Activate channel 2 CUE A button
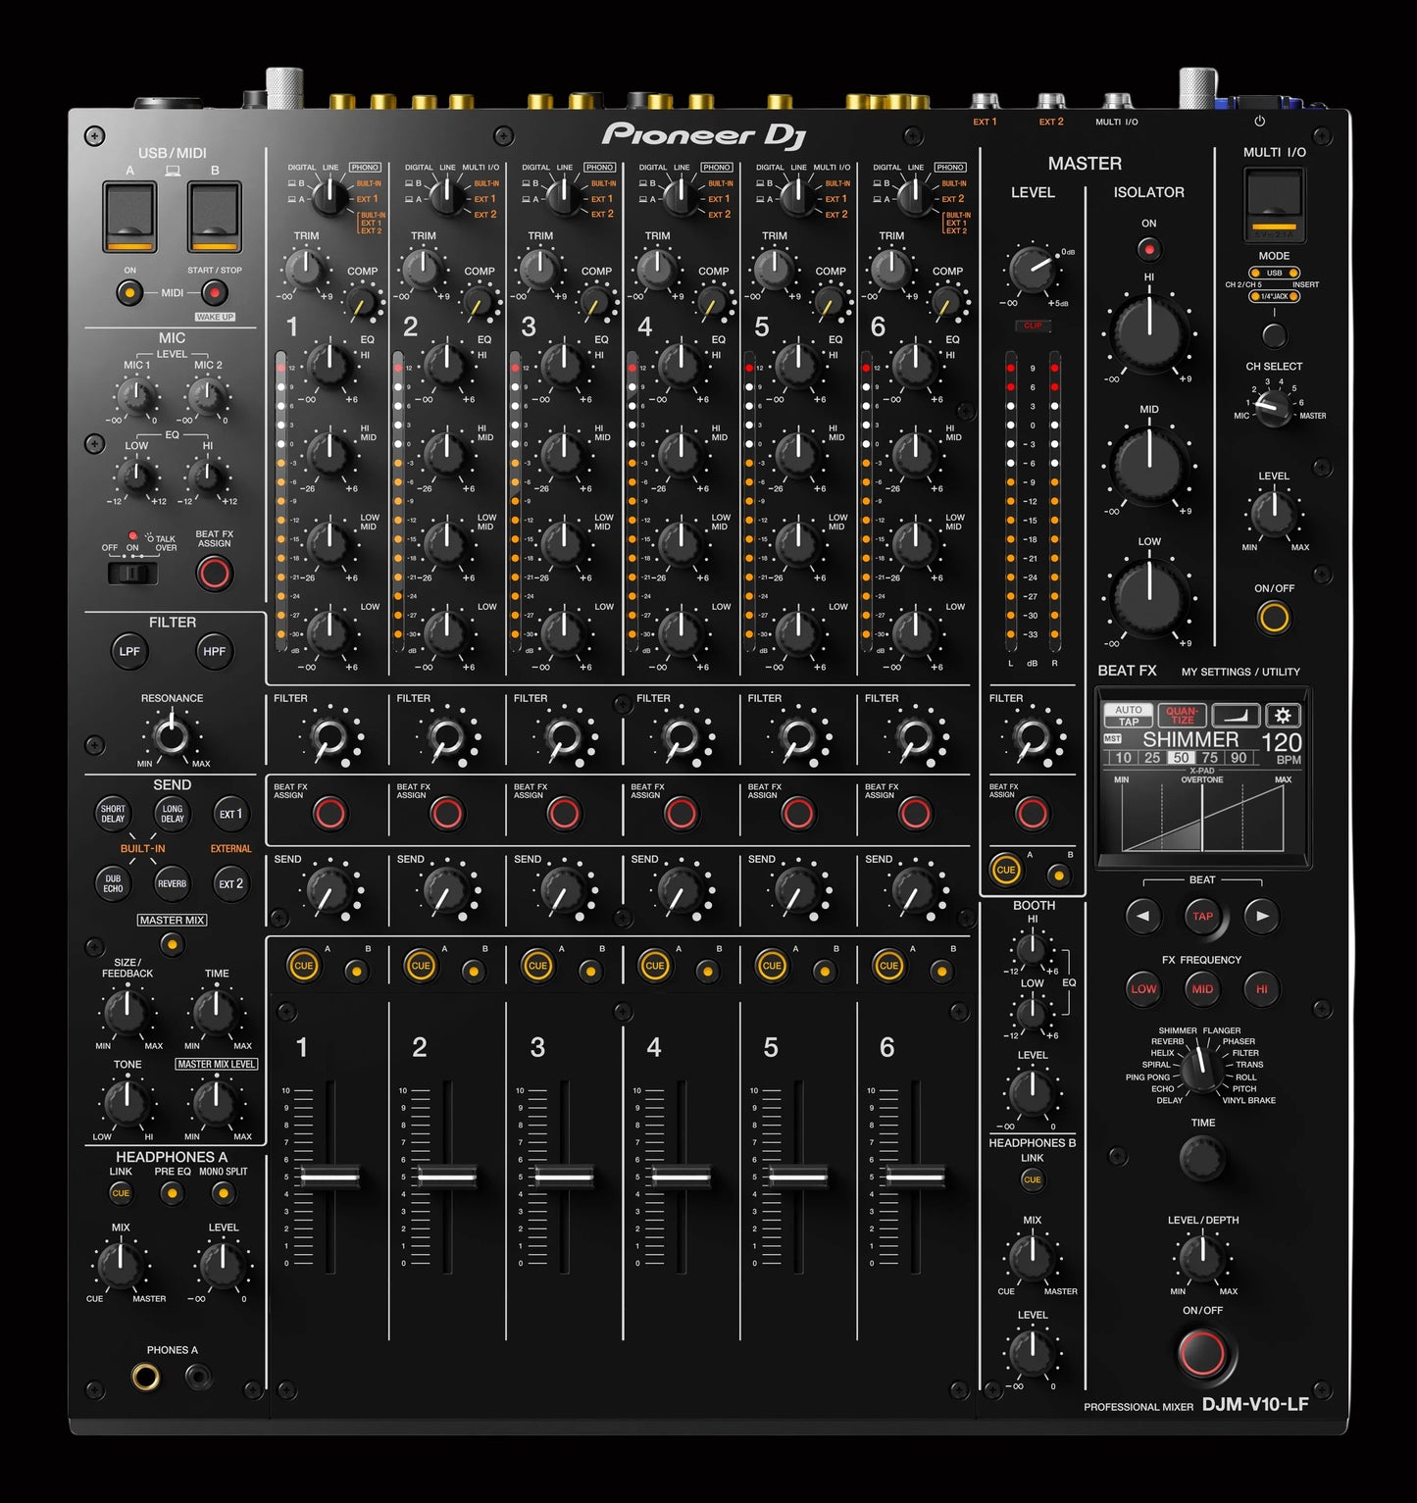1417x1503 pixels. coord(421,966)
